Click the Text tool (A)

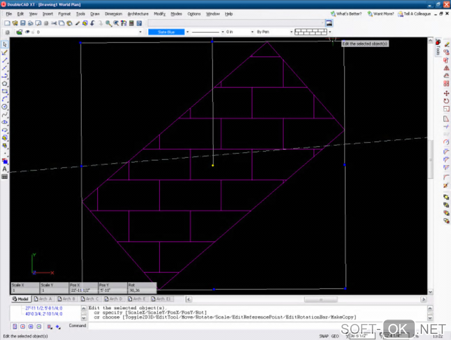(5, 169)
